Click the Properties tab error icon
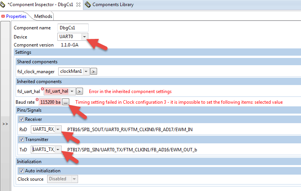 pos(3,16)
